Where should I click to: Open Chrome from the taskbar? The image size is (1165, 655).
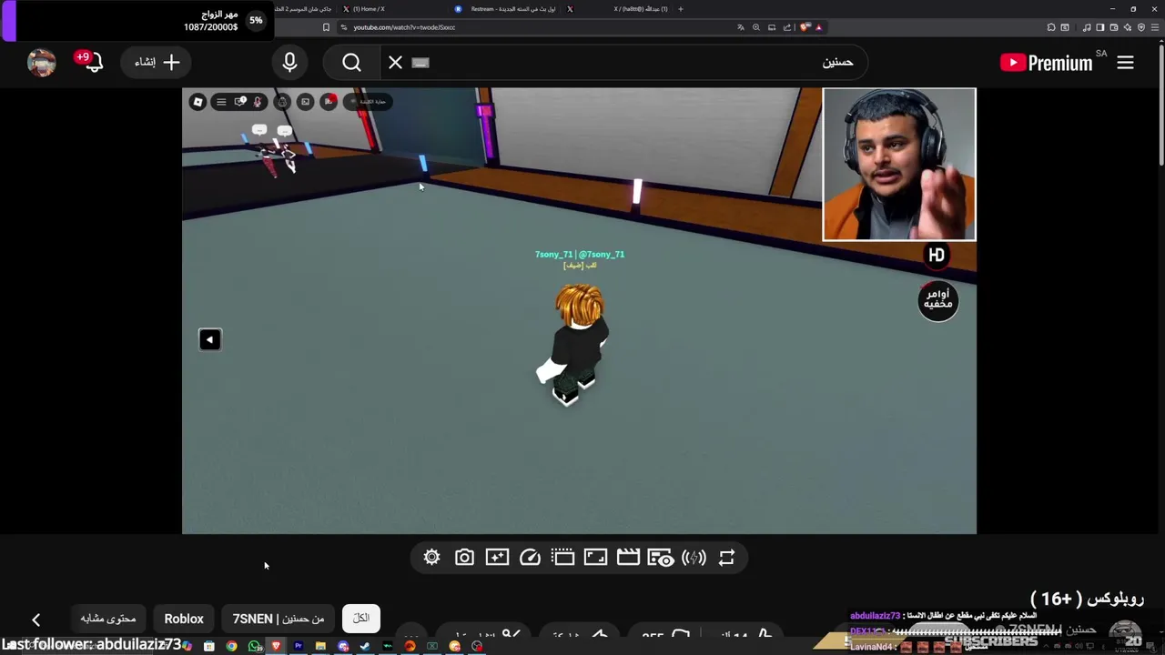click(232, 646)
